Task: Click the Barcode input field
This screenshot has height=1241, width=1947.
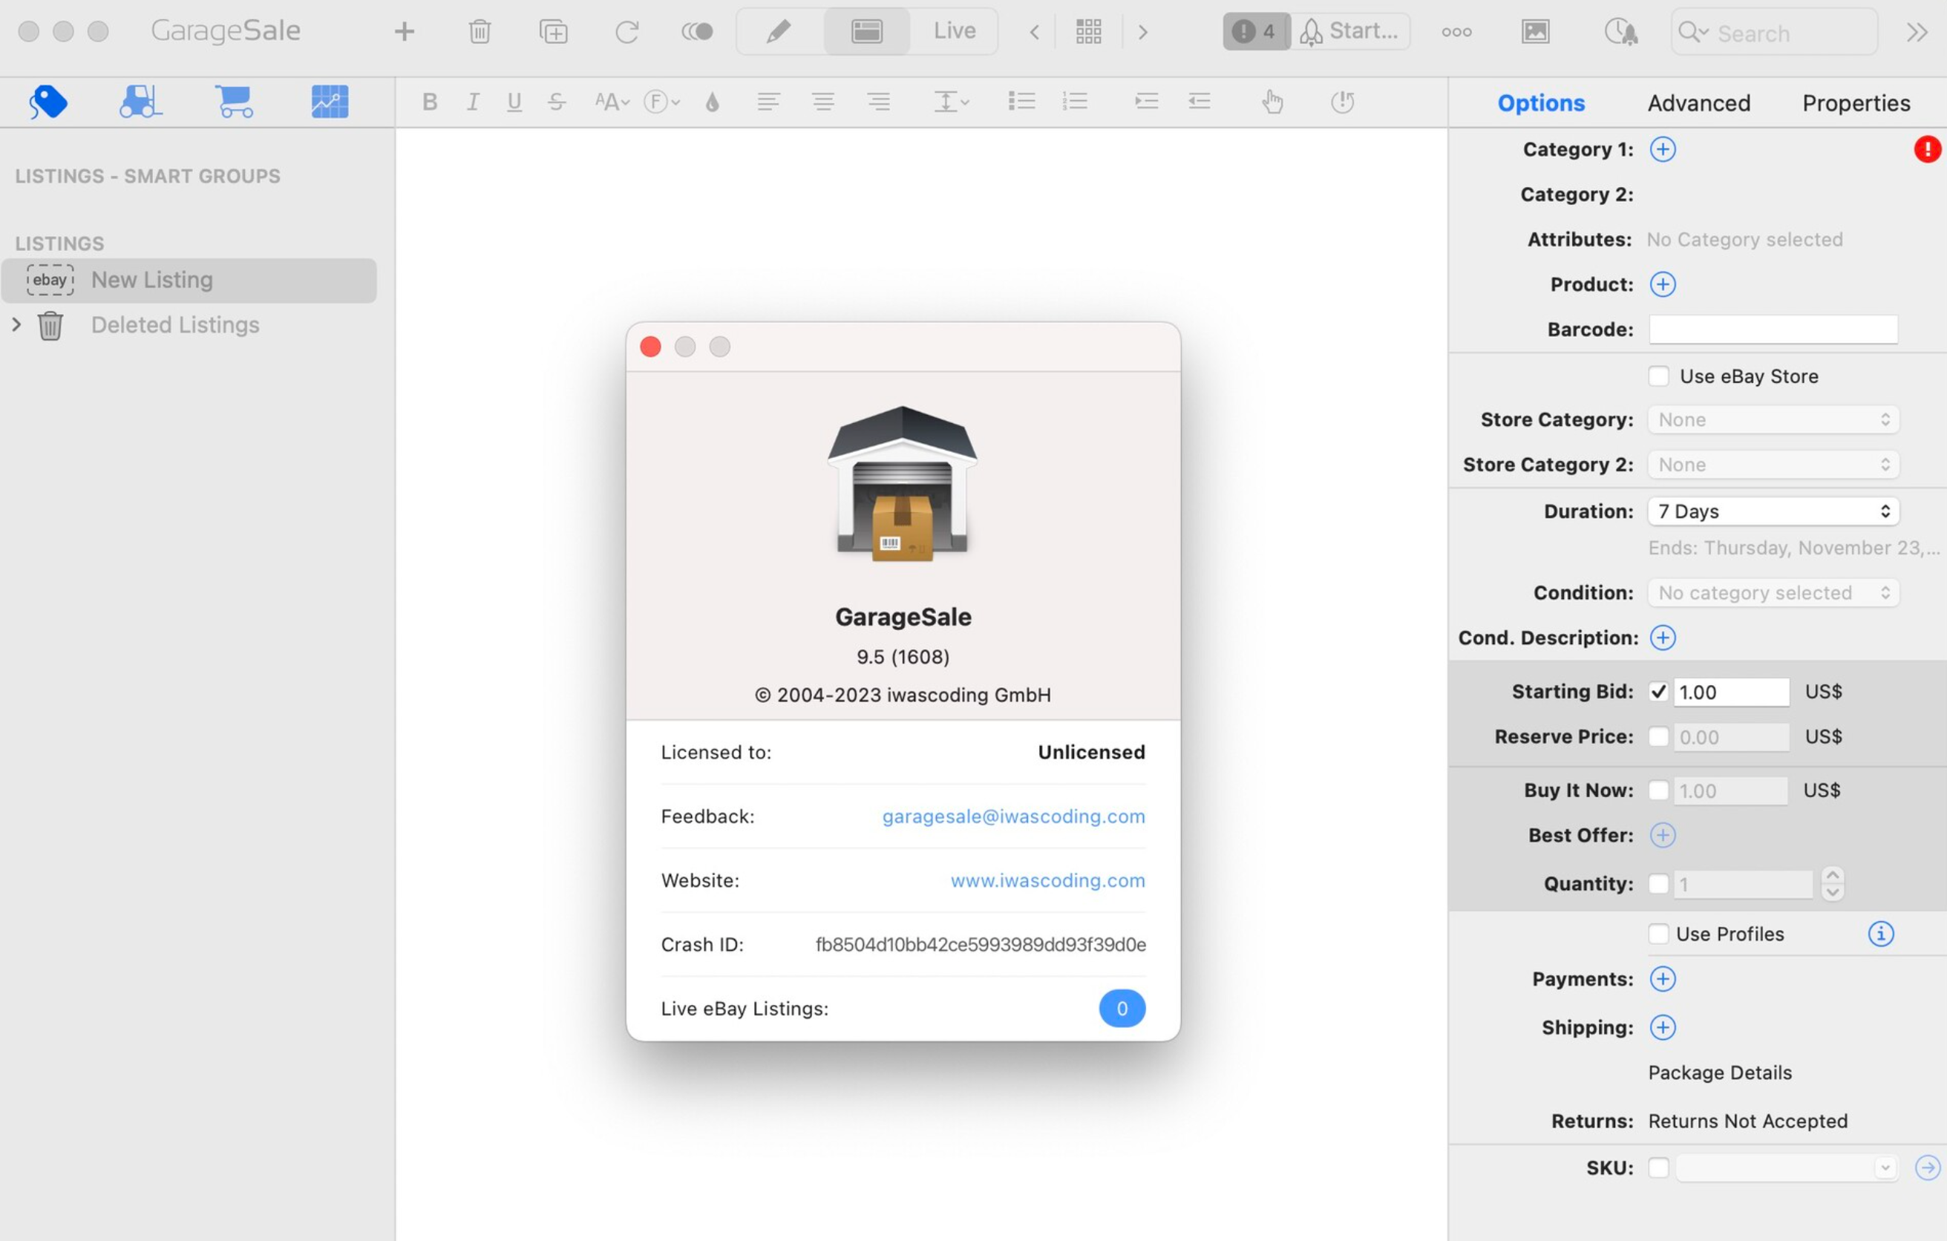Action: point(1773,329)
